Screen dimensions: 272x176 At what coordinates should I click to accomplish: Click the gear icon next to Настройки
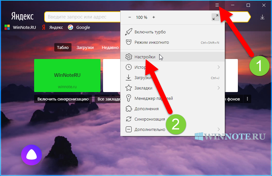129,57
